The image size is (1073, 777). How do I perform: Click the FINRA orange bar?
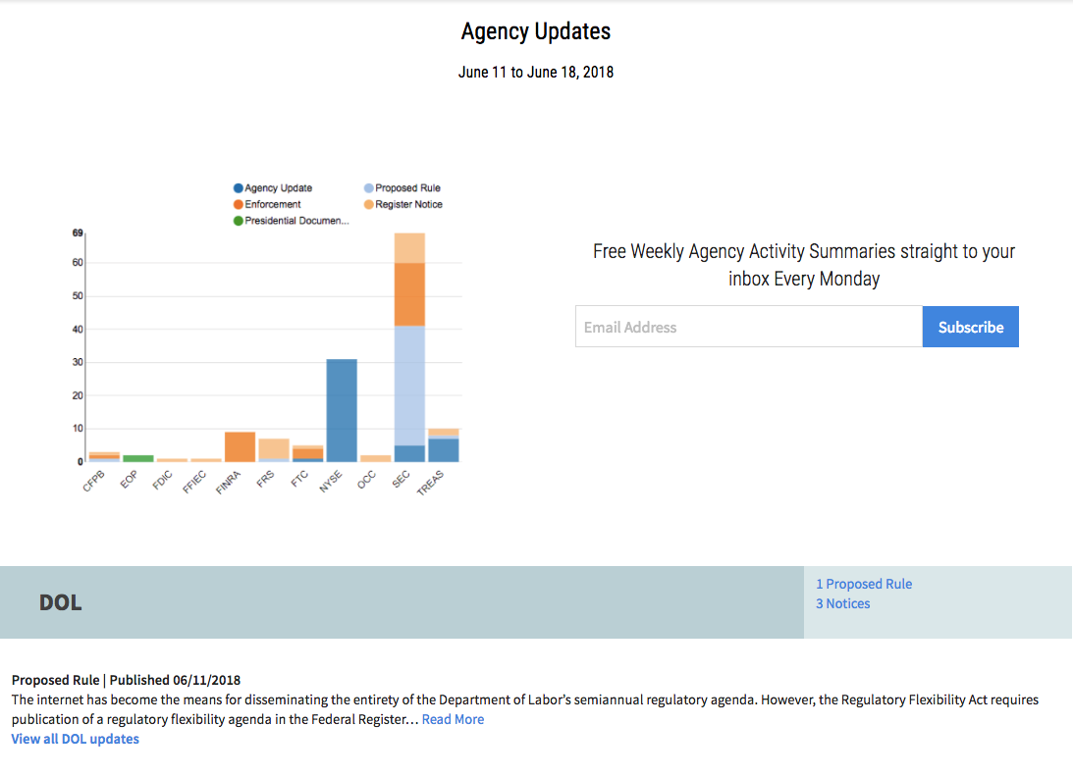[241, 447]
